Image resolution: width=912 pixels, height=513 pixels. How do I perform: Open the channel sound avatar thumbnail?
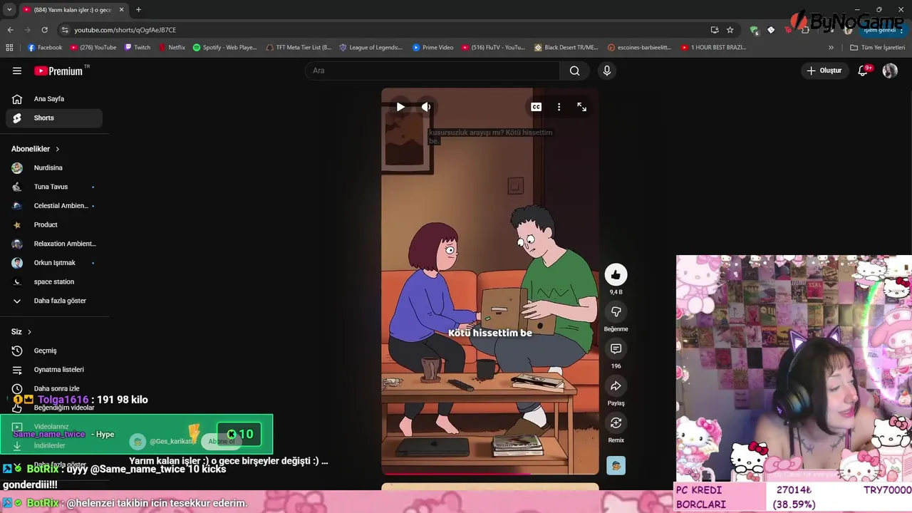point(616,465)
